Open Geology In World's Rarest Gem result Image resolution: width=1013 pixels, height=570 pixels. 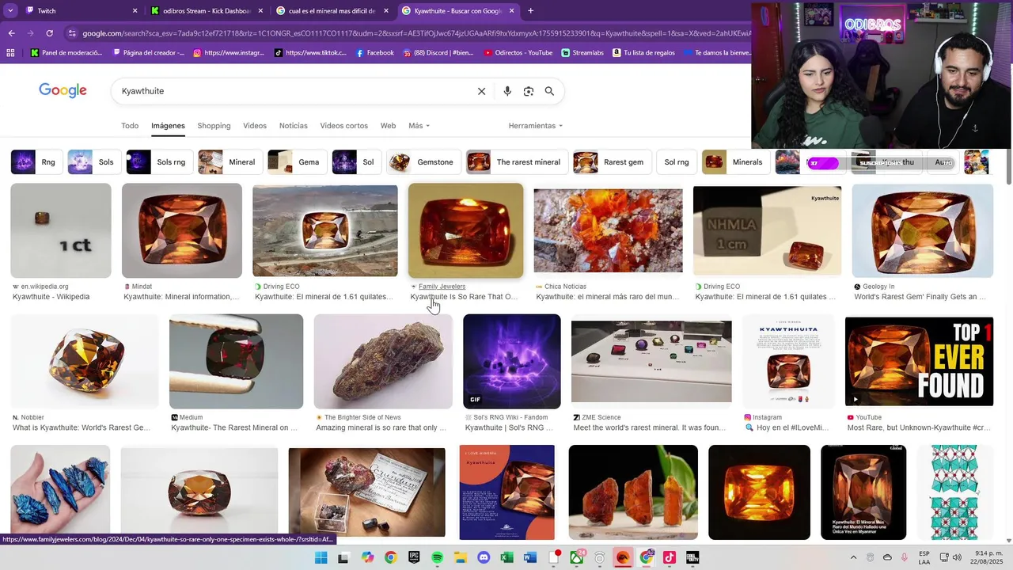pyautogui.click(x=920, y=297)
